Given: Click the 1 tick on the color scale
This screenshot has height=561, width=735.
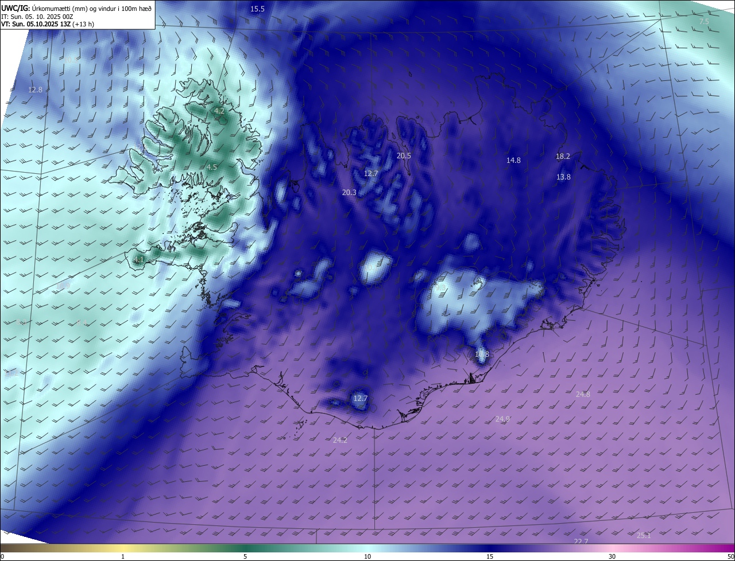Looking at the screenshot, I should [x=123, y=557].
